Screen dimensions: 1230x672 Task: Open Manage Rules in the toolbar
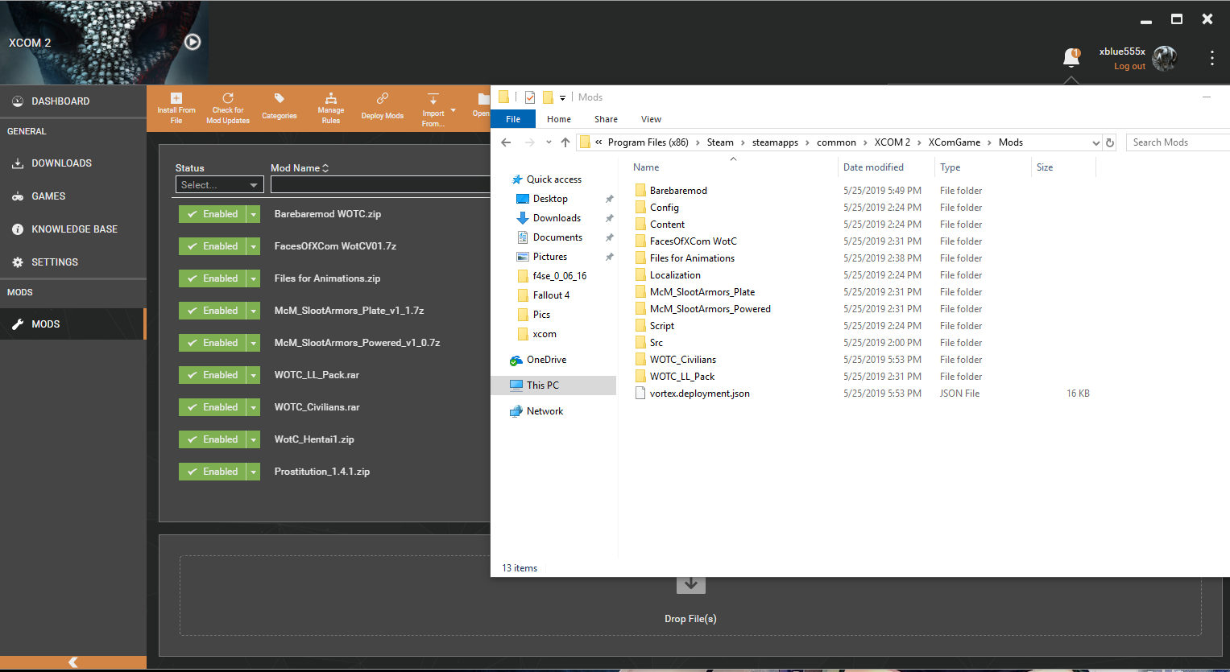(x=331, y=109)
